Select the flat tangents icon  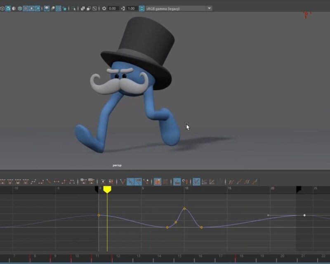tap(57, 181)
